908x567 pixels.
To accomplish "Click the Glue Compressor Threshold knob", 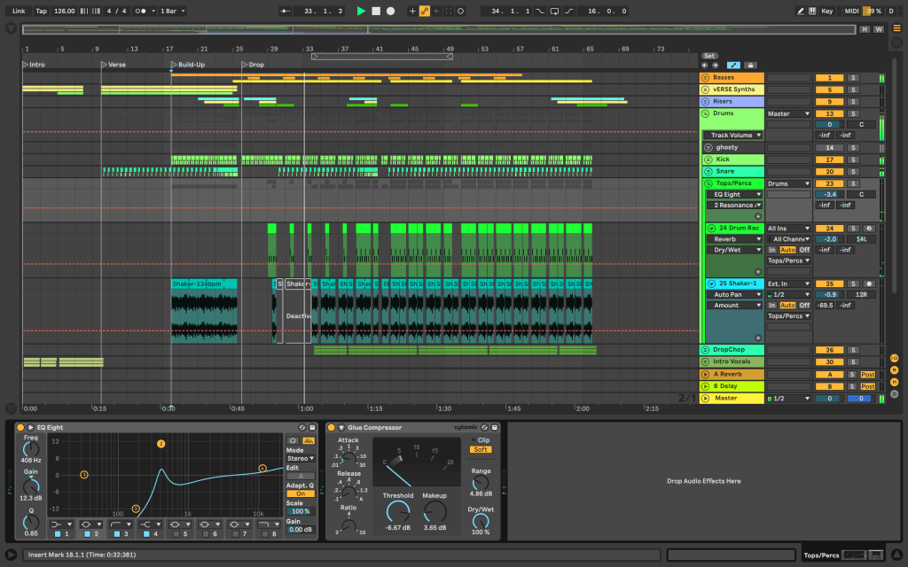I will click(398, 510).
